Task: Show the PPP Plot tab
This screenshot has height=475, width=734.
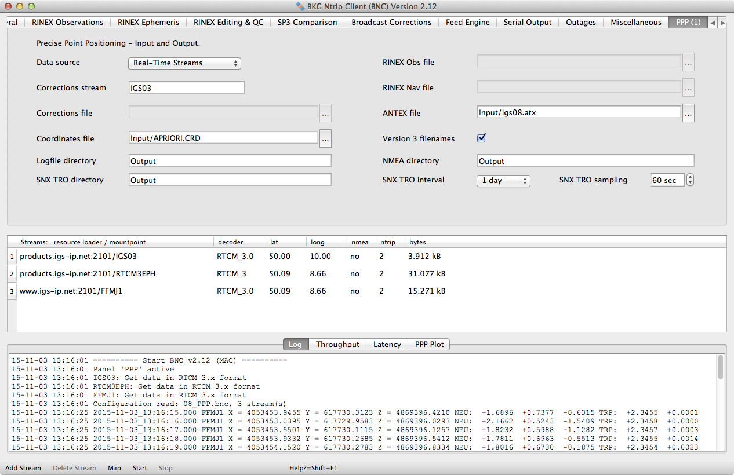Action: pyautogui.click(x=429, y=344)
